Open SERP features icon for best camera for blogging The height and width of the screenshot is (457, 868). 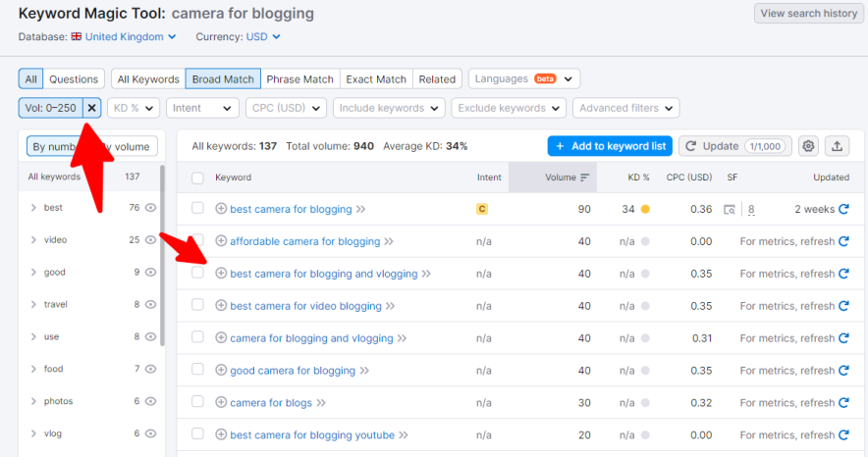coord(730,209)
